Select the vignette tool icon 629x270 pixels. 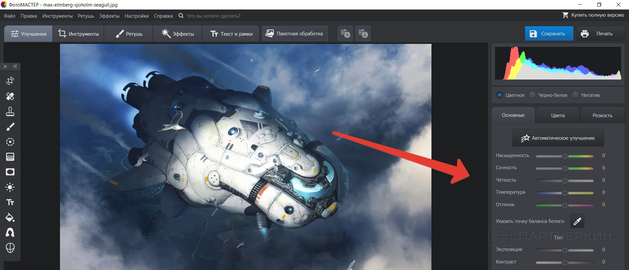click(x=10, y=172)
